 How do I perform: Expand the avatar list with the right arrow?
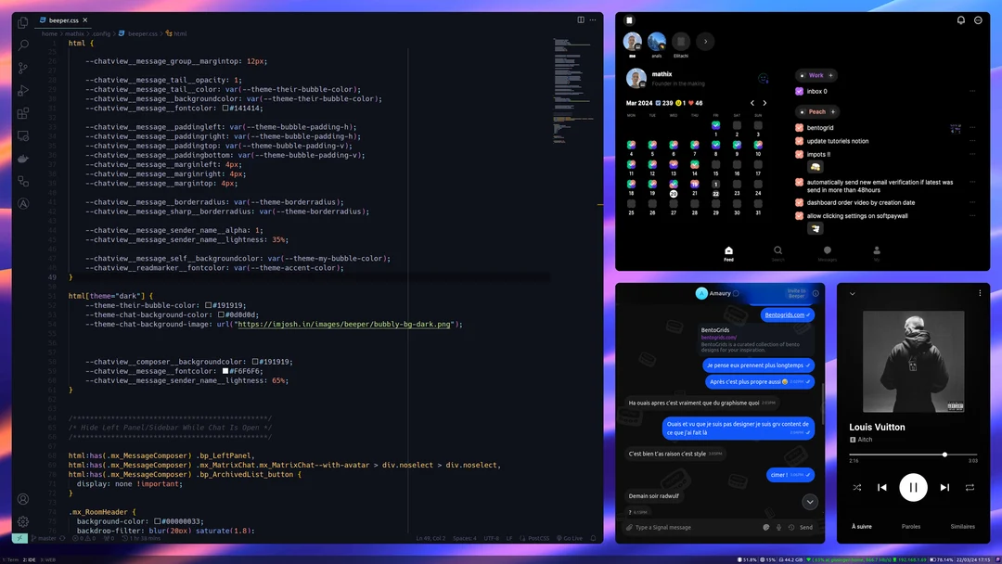point(705,41)
